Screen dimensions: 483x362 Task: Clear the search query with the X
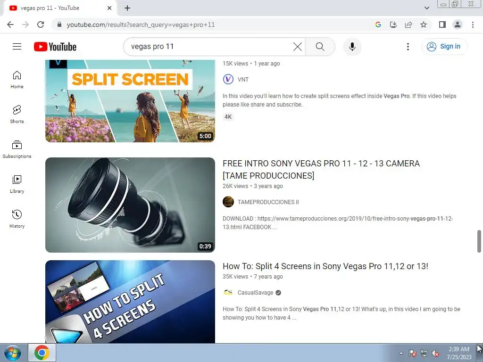[x=298, y=47]
